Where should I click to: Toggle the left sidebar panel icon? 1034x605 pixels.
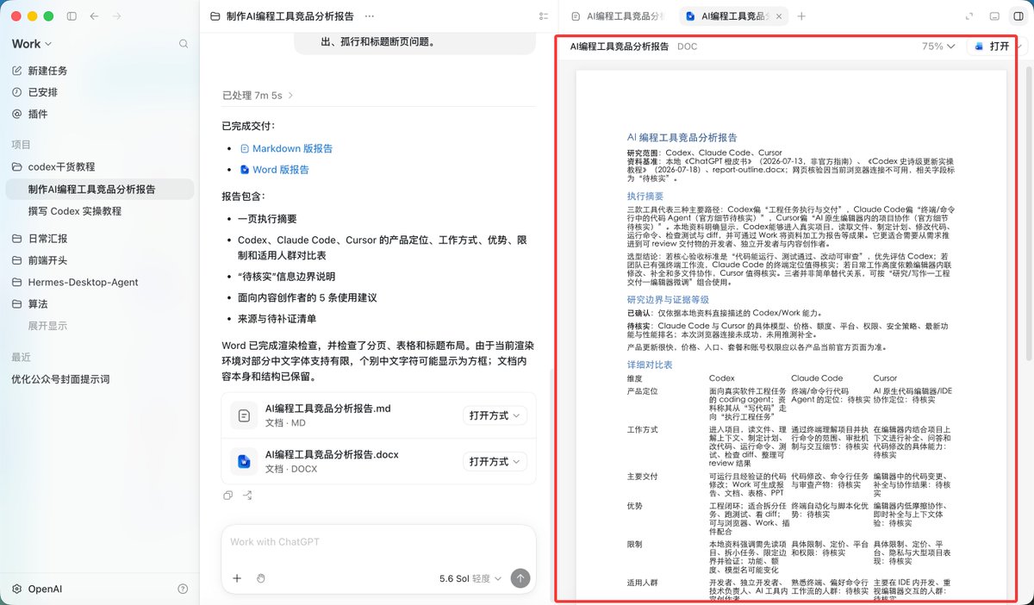(x=72, y=16)
